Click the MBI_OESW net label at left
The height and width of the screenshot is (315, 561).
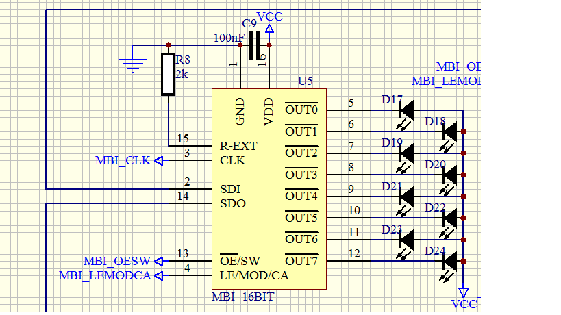pyautogui.click(x=116, y=261)
